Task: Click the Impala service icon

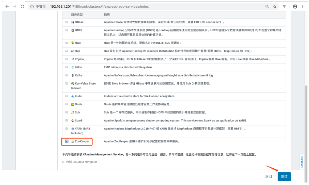Action: coord(73,59)
